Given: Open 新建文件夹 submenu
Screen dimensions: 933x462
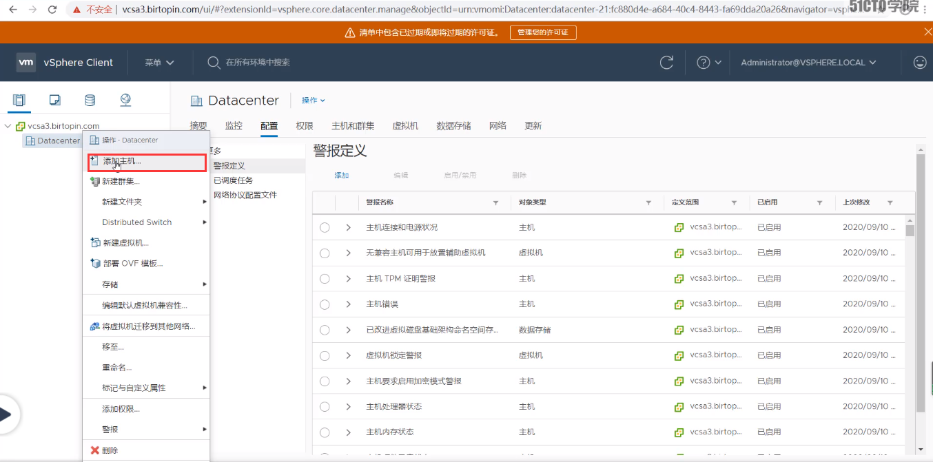Looking at the screenshot, I should (x=146, y=202).
